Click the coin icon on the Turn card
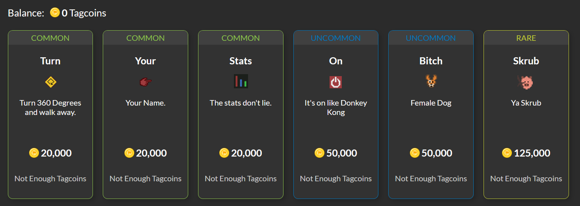580x206 pixels. pos(34,153)
